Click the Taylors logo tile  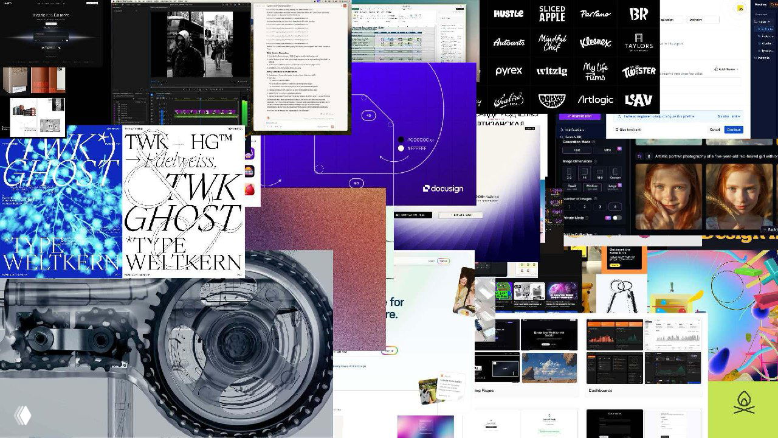[x=638, y=43]
